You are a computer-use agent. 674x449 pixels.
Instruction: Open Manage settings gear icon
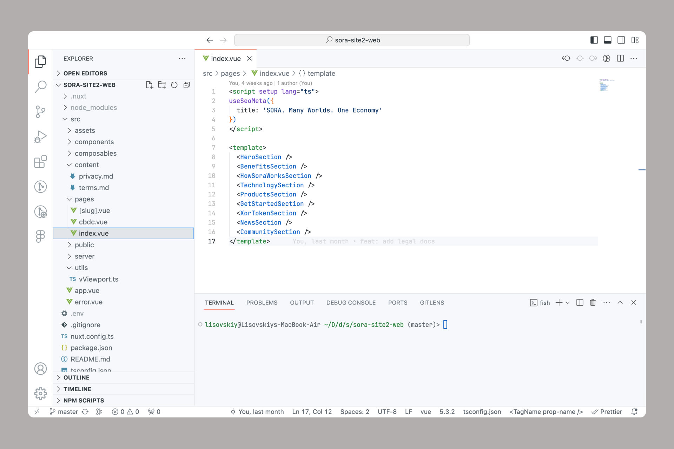point(40,394)
